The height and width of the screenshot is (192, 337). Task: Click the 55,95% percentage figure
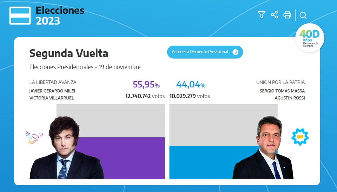[x=146, y=85]
